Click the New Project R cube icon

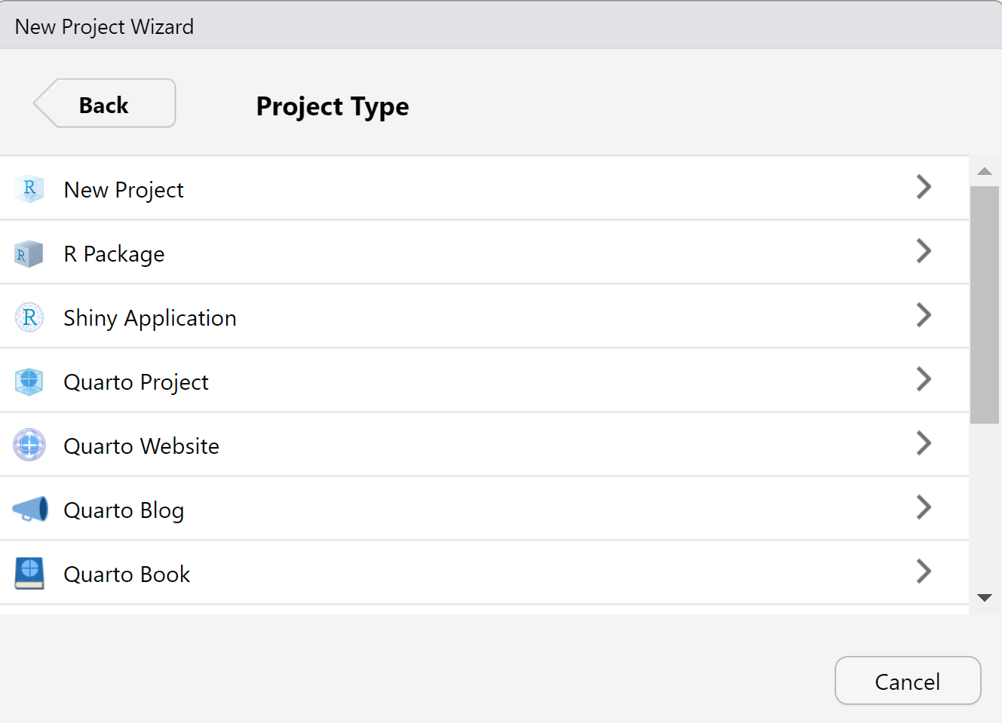coord(29,188)
